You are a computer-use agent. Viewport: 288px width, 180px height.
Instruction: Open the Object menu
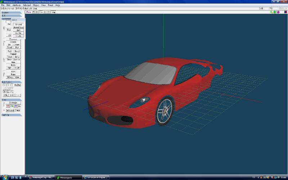[36, 5]
